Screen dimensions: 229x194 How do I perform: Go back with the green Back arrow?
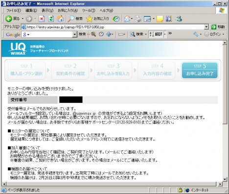click(x=9, y=19)
